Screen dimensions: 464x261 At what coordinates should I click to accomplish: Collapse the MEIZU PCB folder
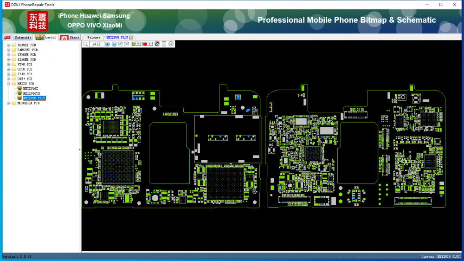[x=8, y=84]
